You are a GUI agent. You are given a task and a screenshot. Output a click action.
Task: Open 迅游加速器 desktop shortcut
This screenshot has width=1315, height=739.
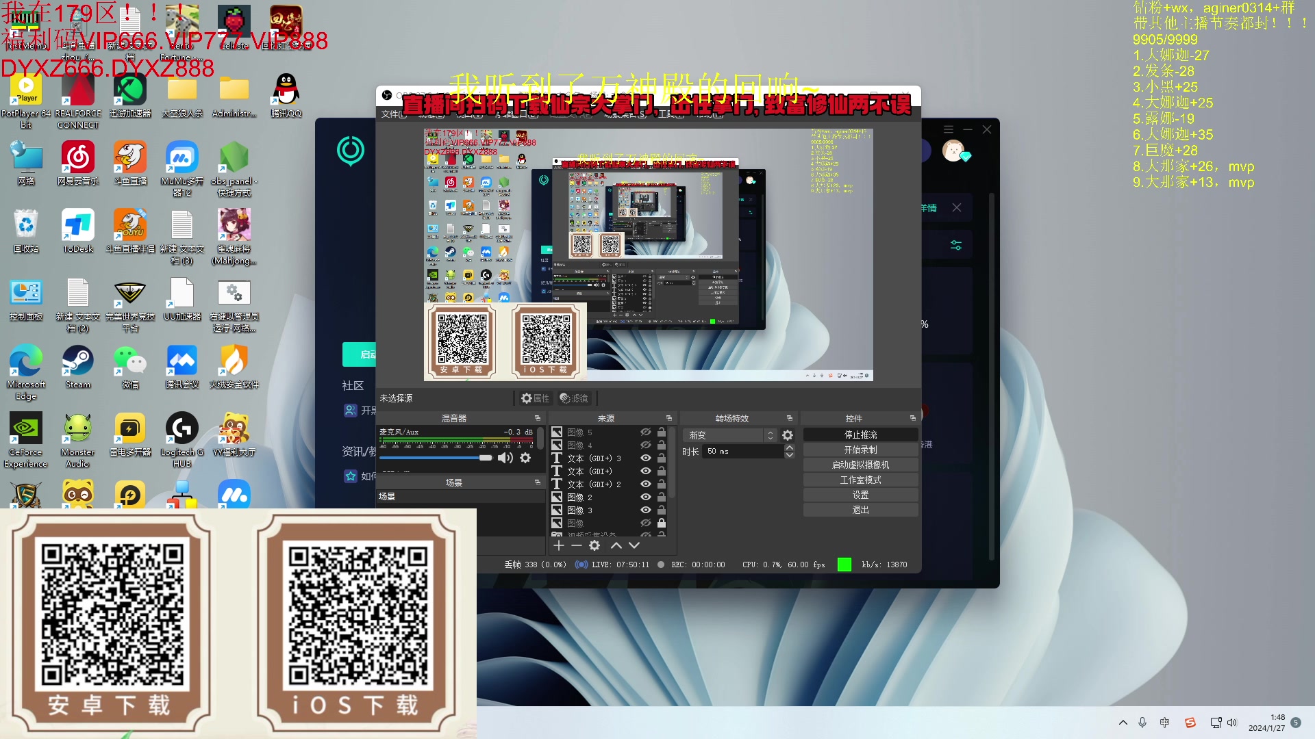pos(130,95)
